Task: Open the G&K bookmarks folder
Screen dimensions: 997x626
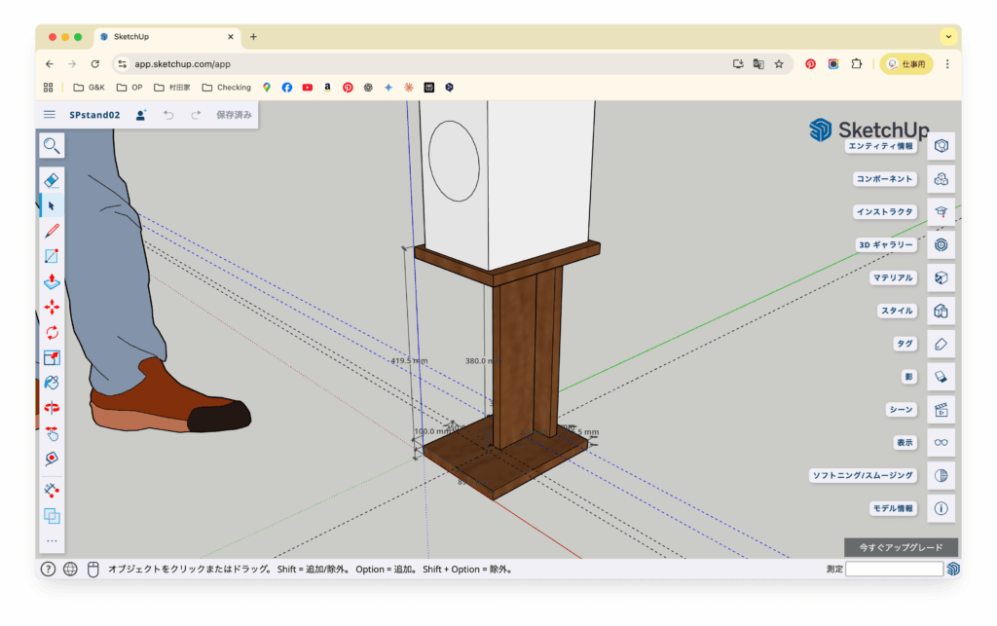Action: coord(89,88)
